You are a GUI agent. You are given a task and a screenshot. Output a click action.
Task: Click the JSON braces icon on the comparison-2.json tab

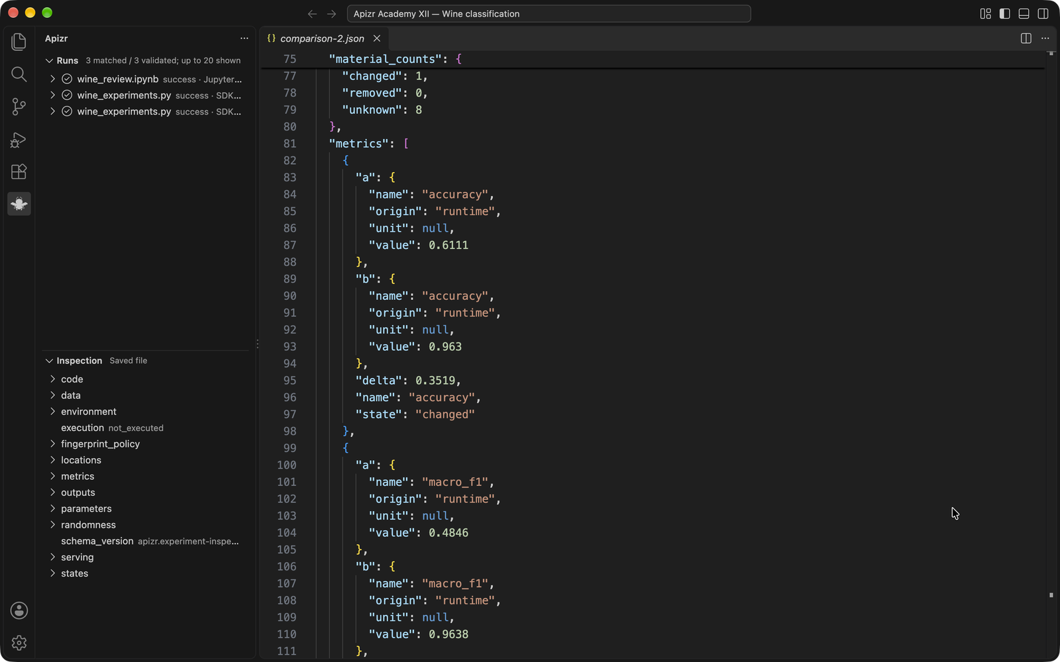click(271, 38)
